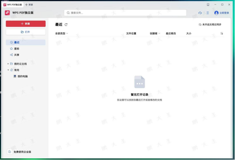
Task: Click the 我的云文档 folder label
Action: point(20,64)
